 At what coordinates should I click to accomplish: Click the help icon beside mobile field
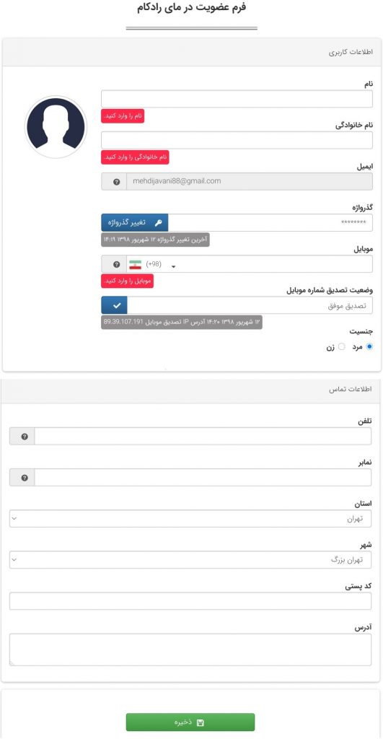coord(117,264)
